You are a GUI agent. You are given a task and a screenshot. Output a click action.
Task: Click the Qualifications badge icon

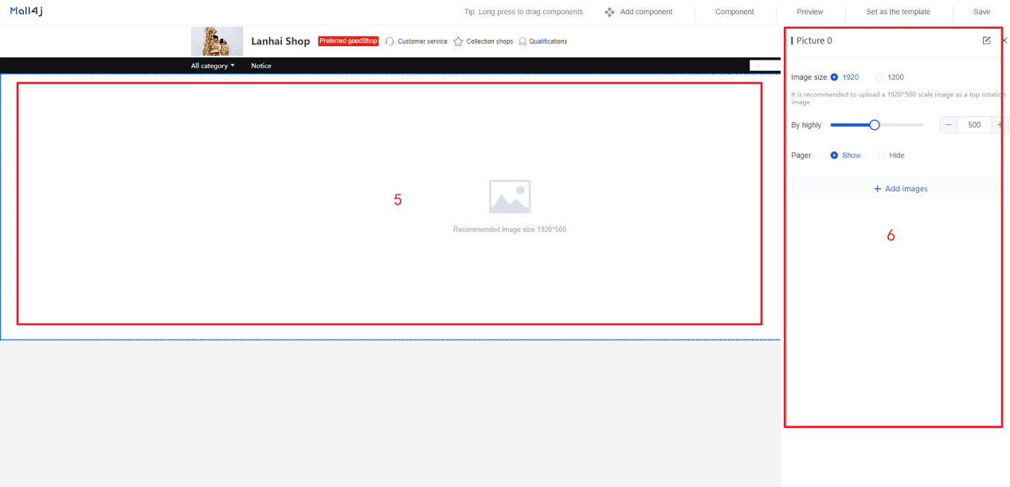click(523, 41)
